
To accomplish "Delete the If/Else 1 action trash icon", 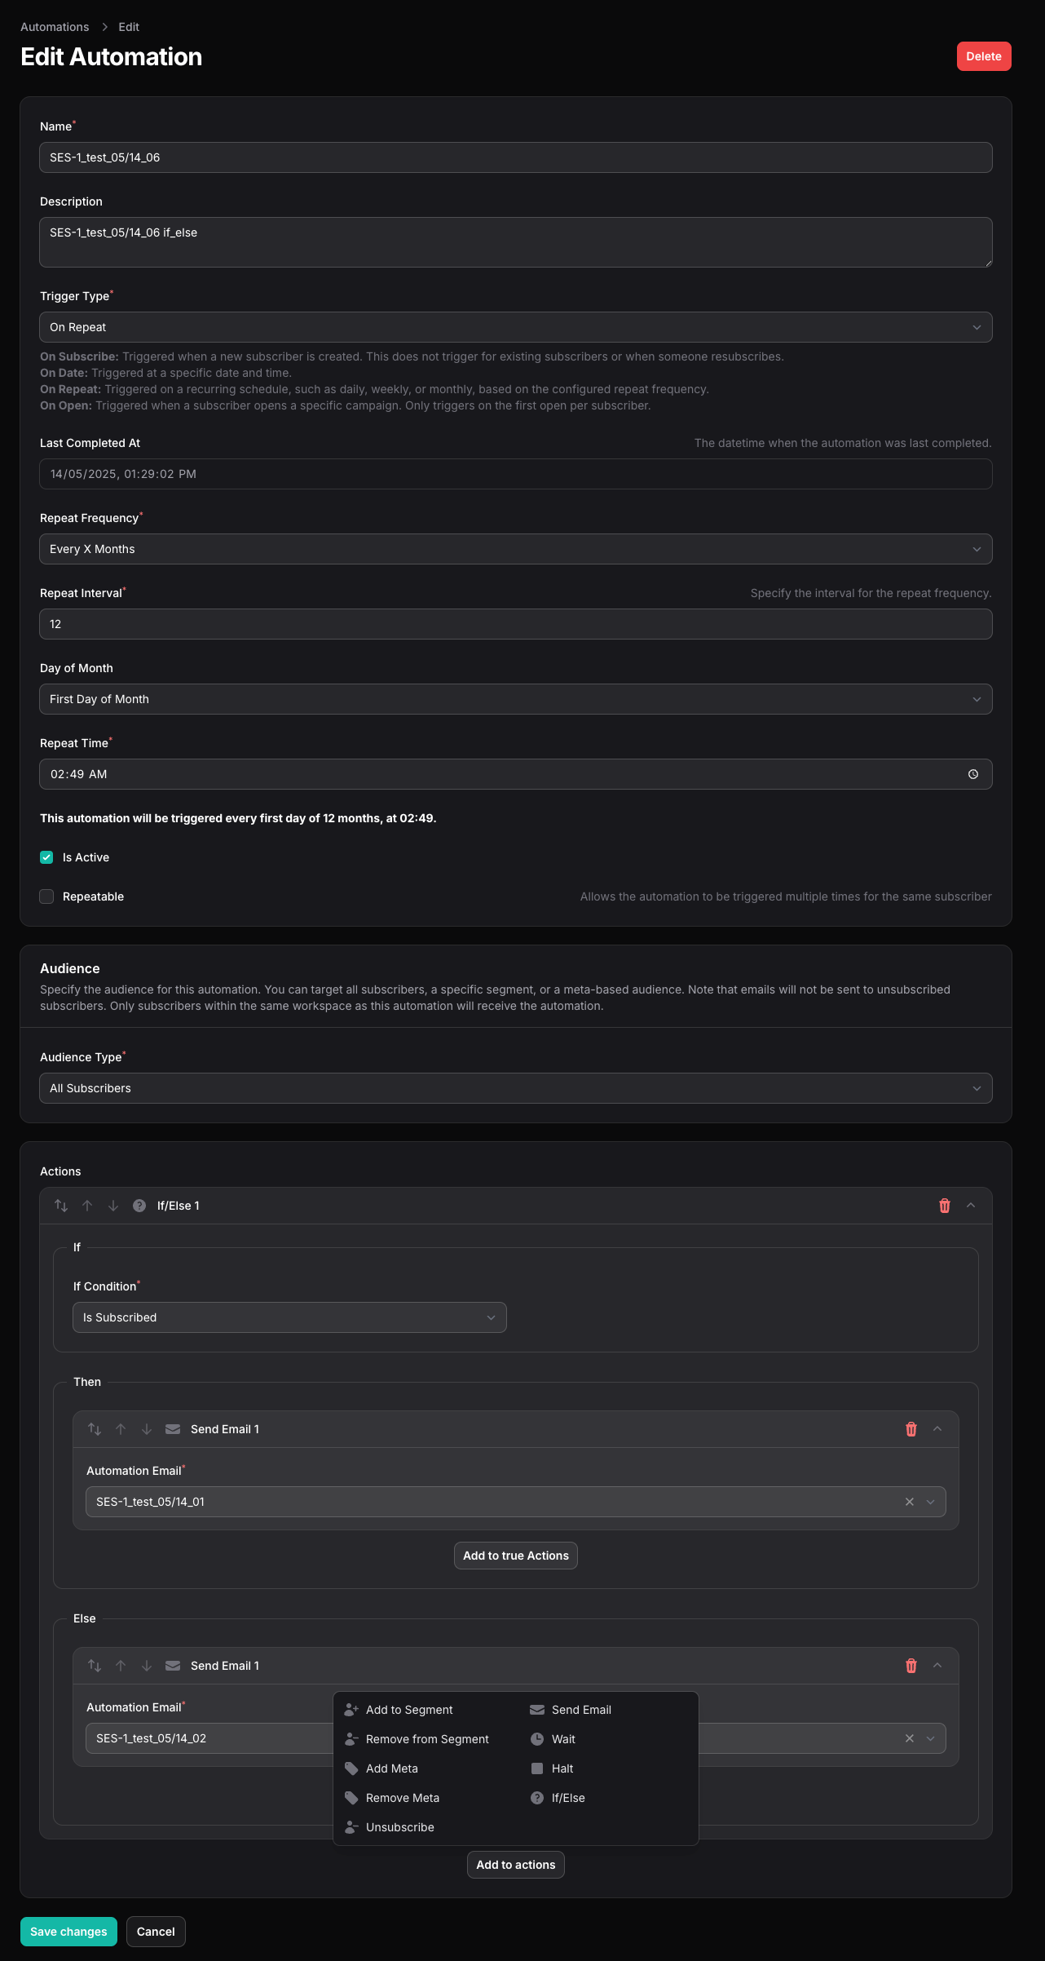I will [945, 1206].
